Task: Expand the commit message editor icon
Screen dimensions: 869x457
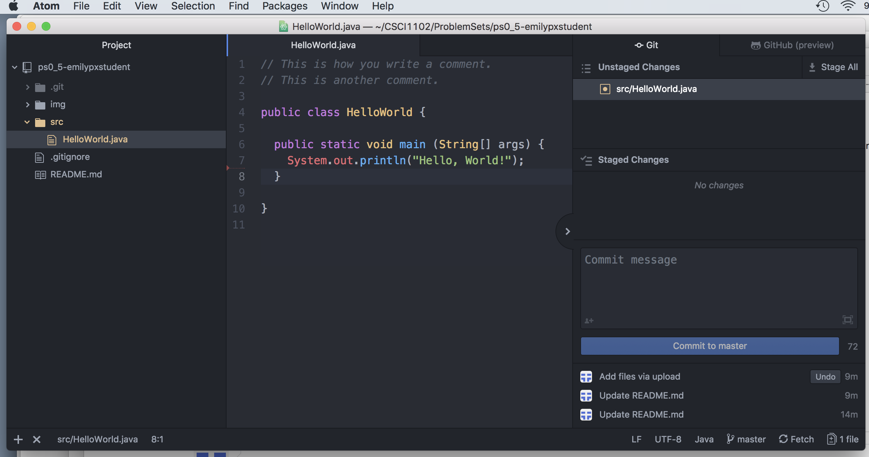Action: point(847,320)
